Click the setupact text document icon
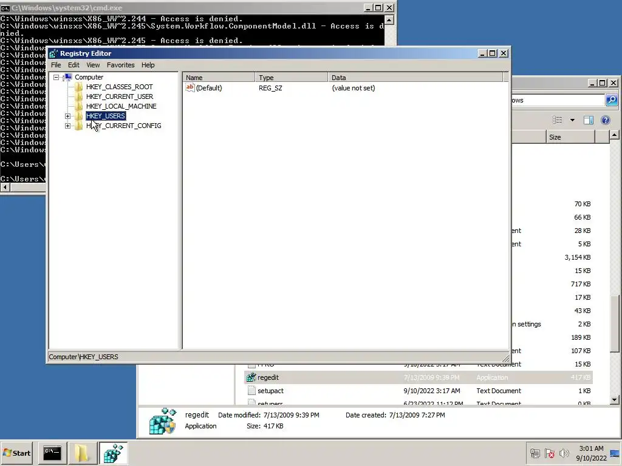The image size is (622, 466). [x=251, y=391]
